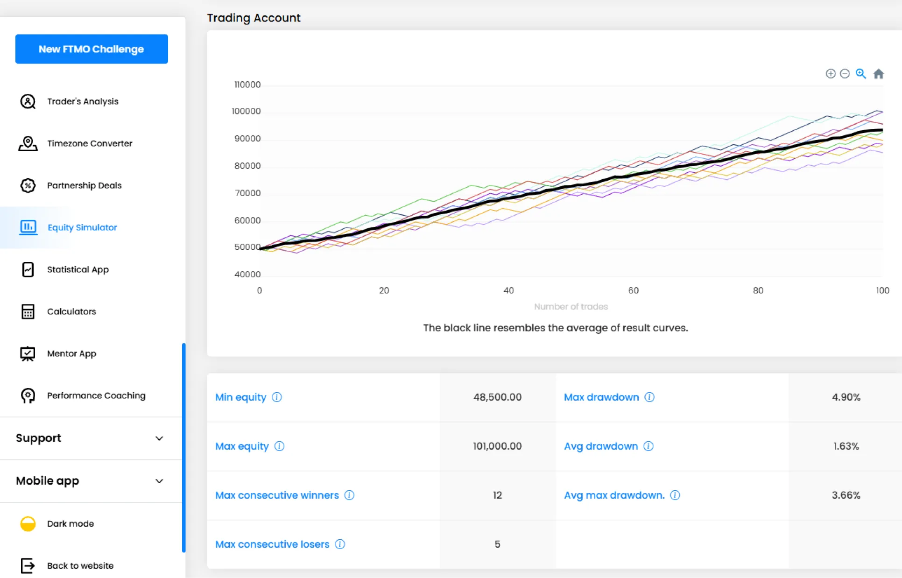The image size is (902, 578).
Task: Collapse the Support chevron
Action: coord(159,438)
